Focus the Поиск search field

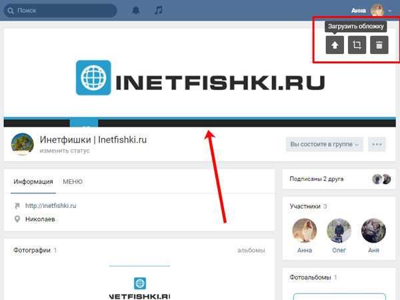coord(61,11)
